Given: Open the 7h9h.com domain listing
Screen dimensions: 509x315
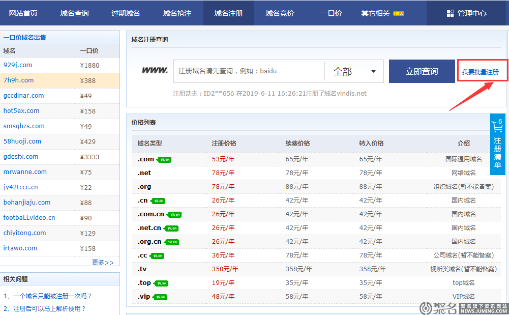Looking at the screenshot, I should pyautogui.click(x=18, y=80).
